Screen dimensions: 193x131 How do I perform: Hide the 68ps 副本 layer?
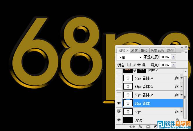(x=119, y=103)
